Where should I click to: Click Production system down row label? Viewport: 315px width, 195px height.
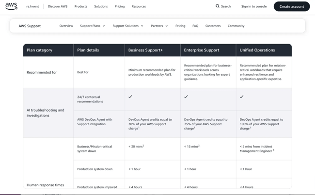[x=95, y=169]
